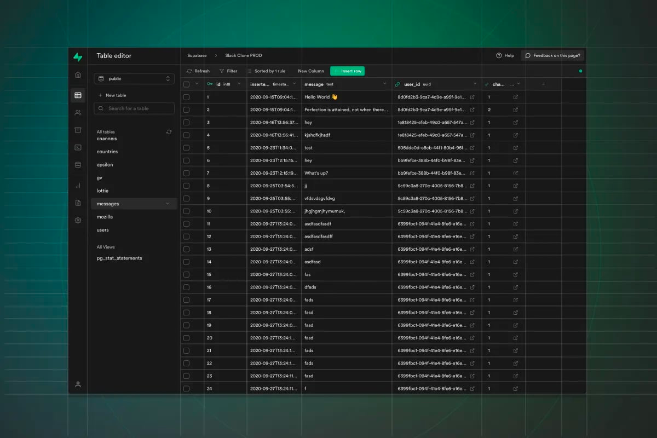The image size is (657, 438).
Task: Check the checkbox for row id 1
Action: [x=187, y=97]
